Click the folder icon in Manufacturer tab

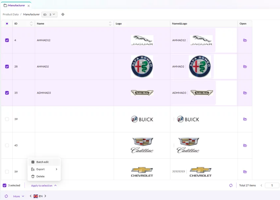[x=5, y=5]
